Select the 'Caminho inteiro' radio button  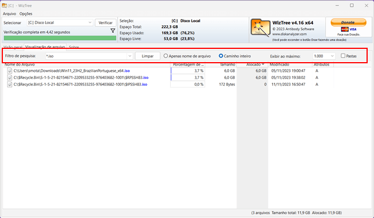[x=221, y=56]
